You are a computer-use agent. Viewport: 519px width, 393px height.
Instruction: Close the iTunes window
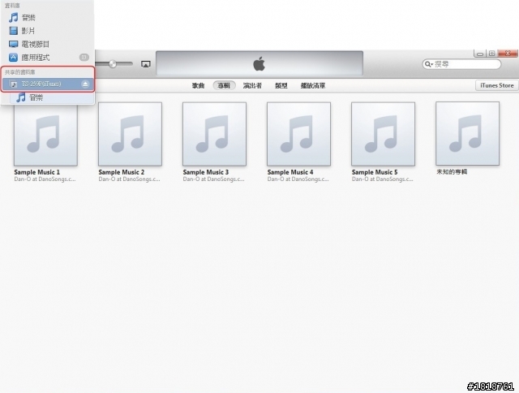(x=508, y=54)
